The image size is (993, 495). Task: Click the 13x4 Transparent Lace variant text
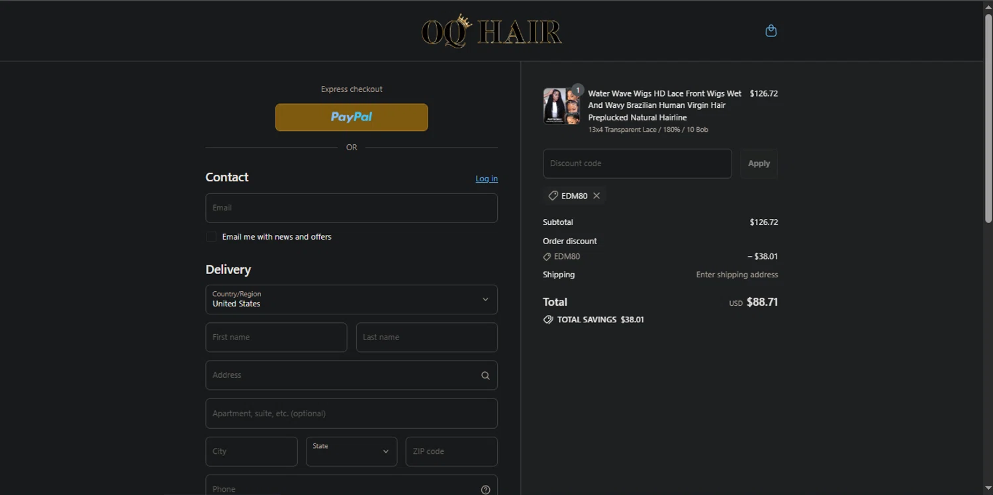click(x=648, y=130)
